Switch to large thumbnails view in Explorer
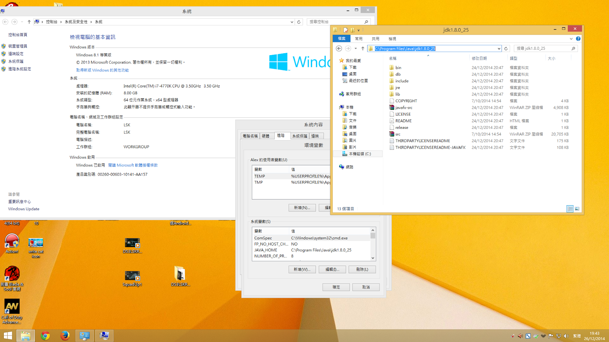609x342 pixels. 577,209
